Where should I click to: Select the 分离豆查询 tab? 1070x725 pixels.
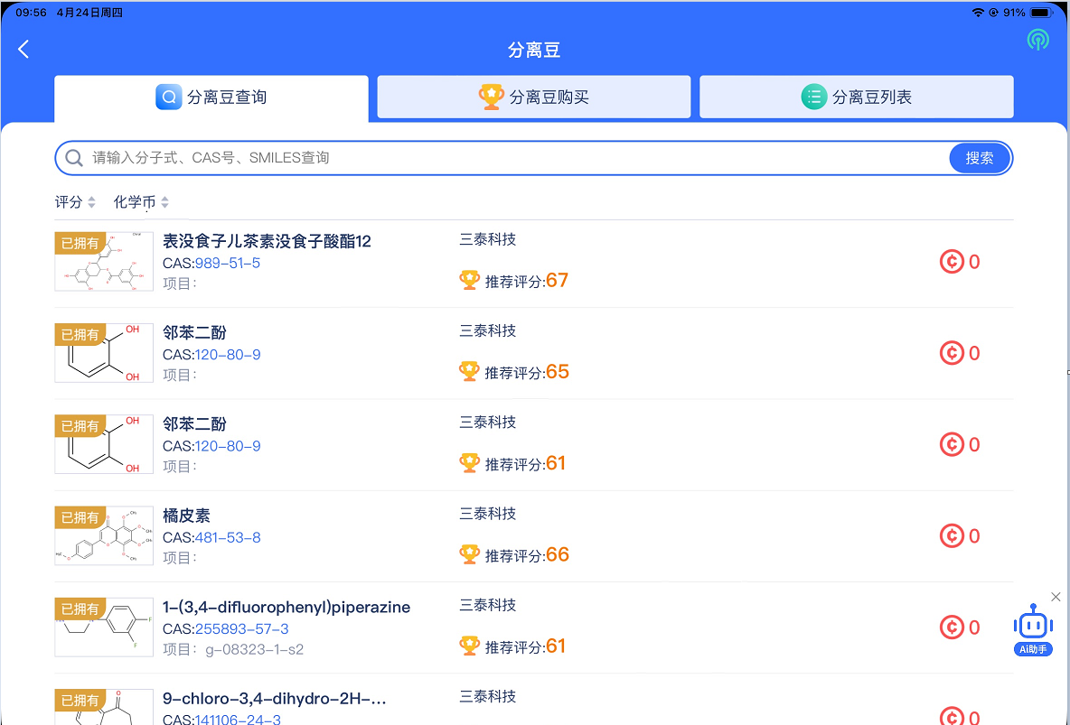coord(211,98)
